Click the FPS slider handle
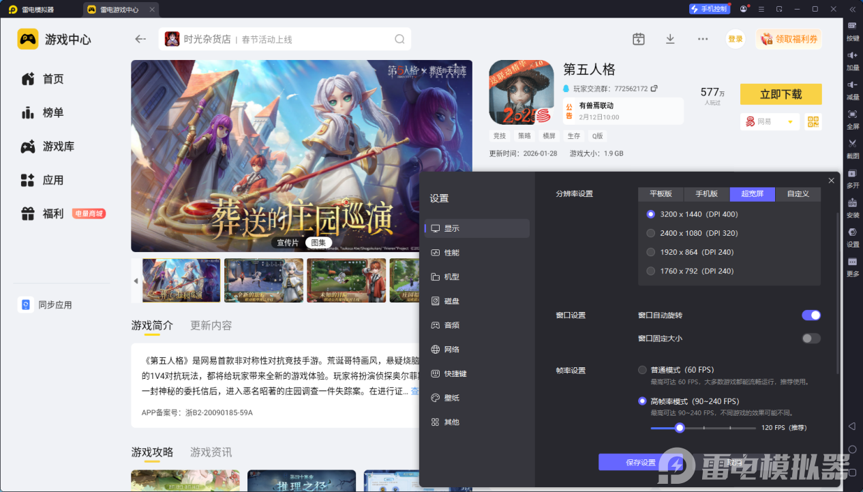The width and height of the screenshot is (863, 492). click(x=679, y=428)
